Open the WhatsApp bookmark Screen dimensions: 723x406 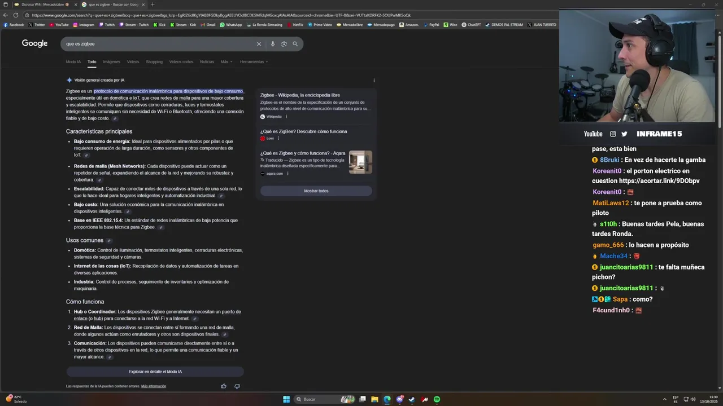230,25
